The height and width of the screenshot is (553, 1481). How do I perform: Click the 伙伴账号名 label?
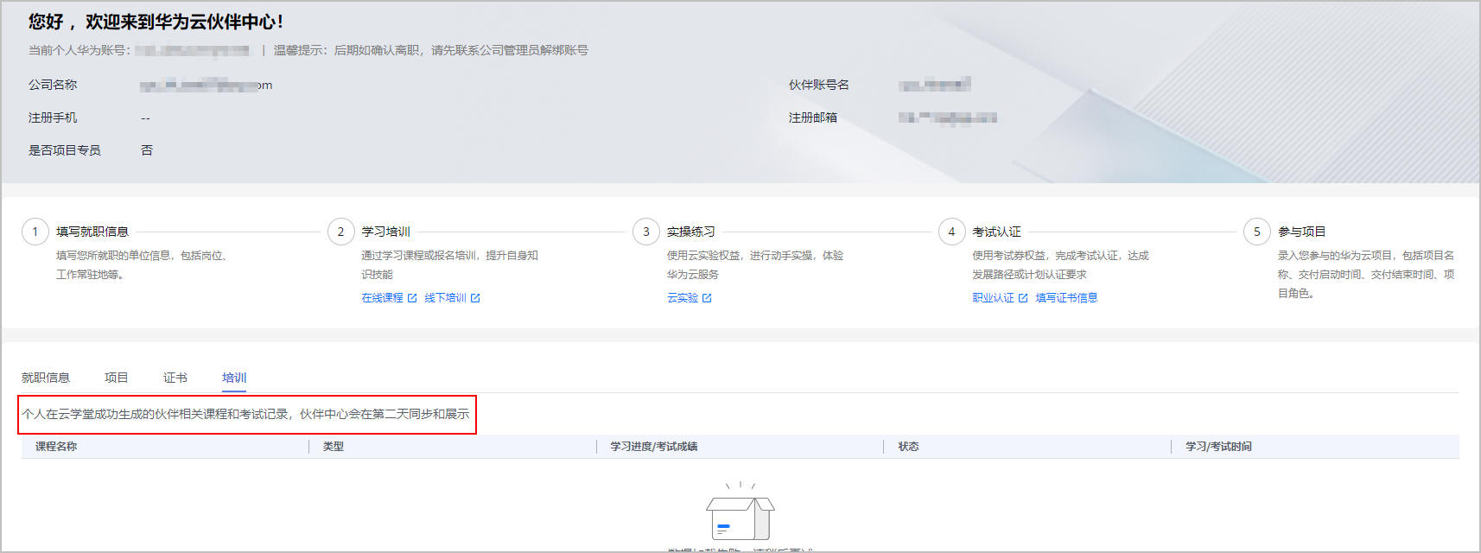819,85
